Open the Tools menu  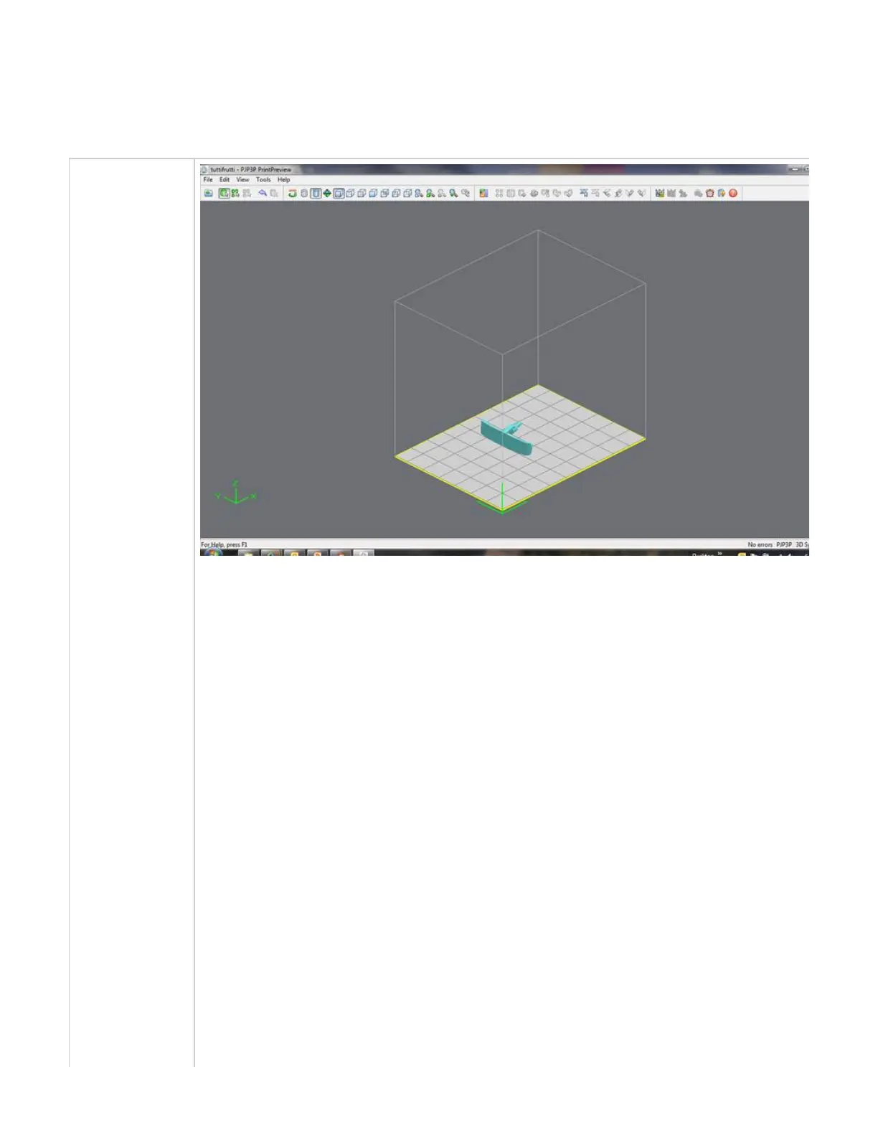[x=263, y=180]
